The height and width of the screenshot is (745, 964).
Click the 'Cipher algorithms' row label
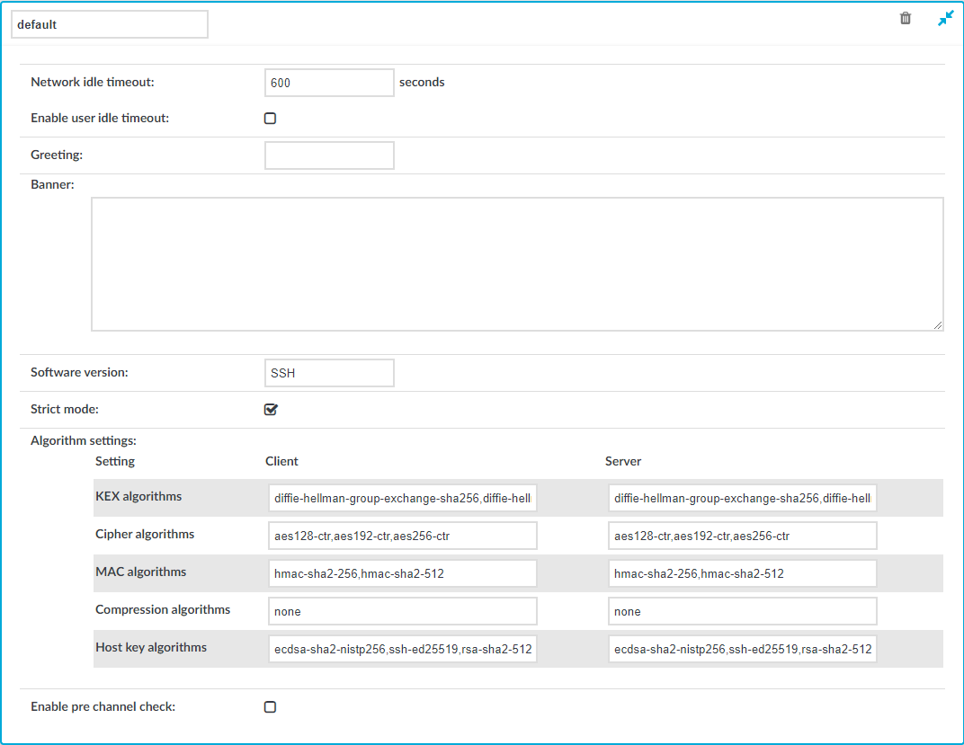tap(145, 534)
